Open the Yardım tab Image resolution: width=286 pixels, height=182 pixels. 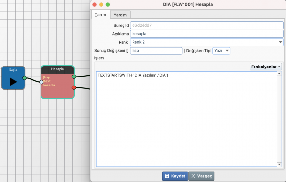(120, 15)
